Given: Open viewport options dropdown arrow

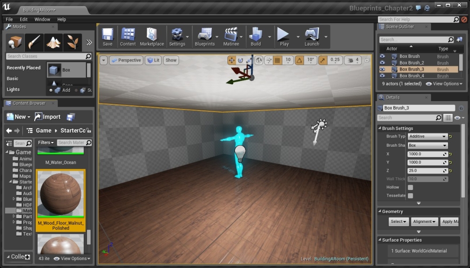Looking at the screenshot, I should click(103, 60).
